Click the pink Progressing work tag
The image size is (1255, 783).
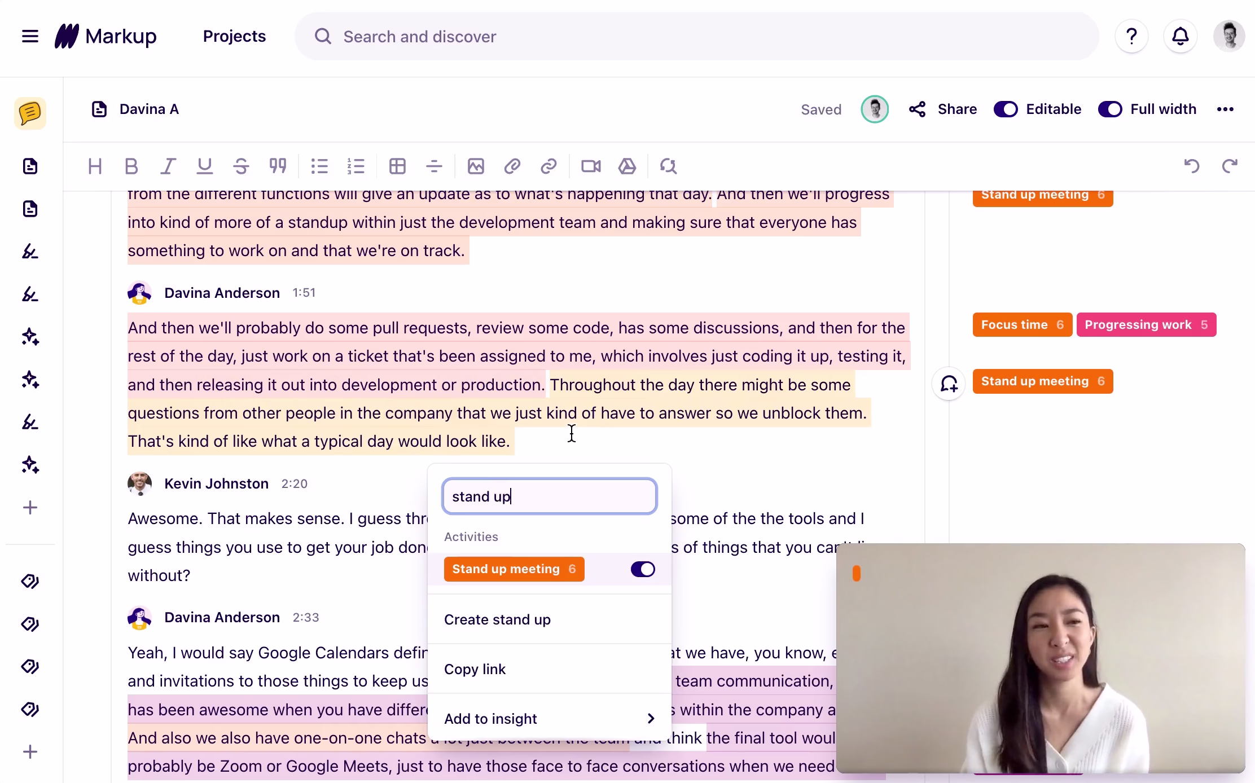tap(1146, 325)
